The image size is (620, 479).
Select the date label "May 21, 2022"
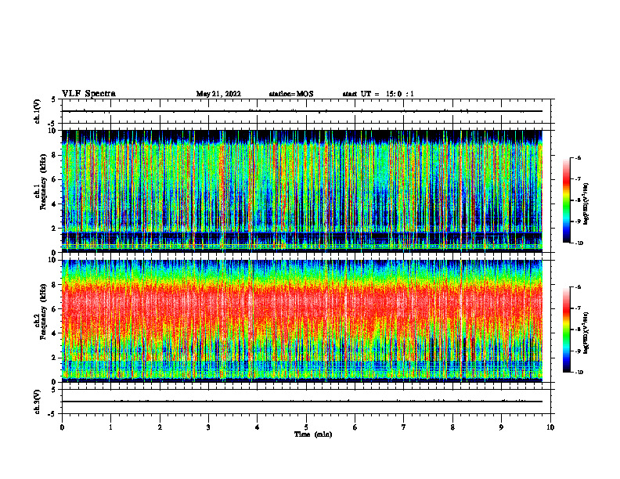(218, 94)
